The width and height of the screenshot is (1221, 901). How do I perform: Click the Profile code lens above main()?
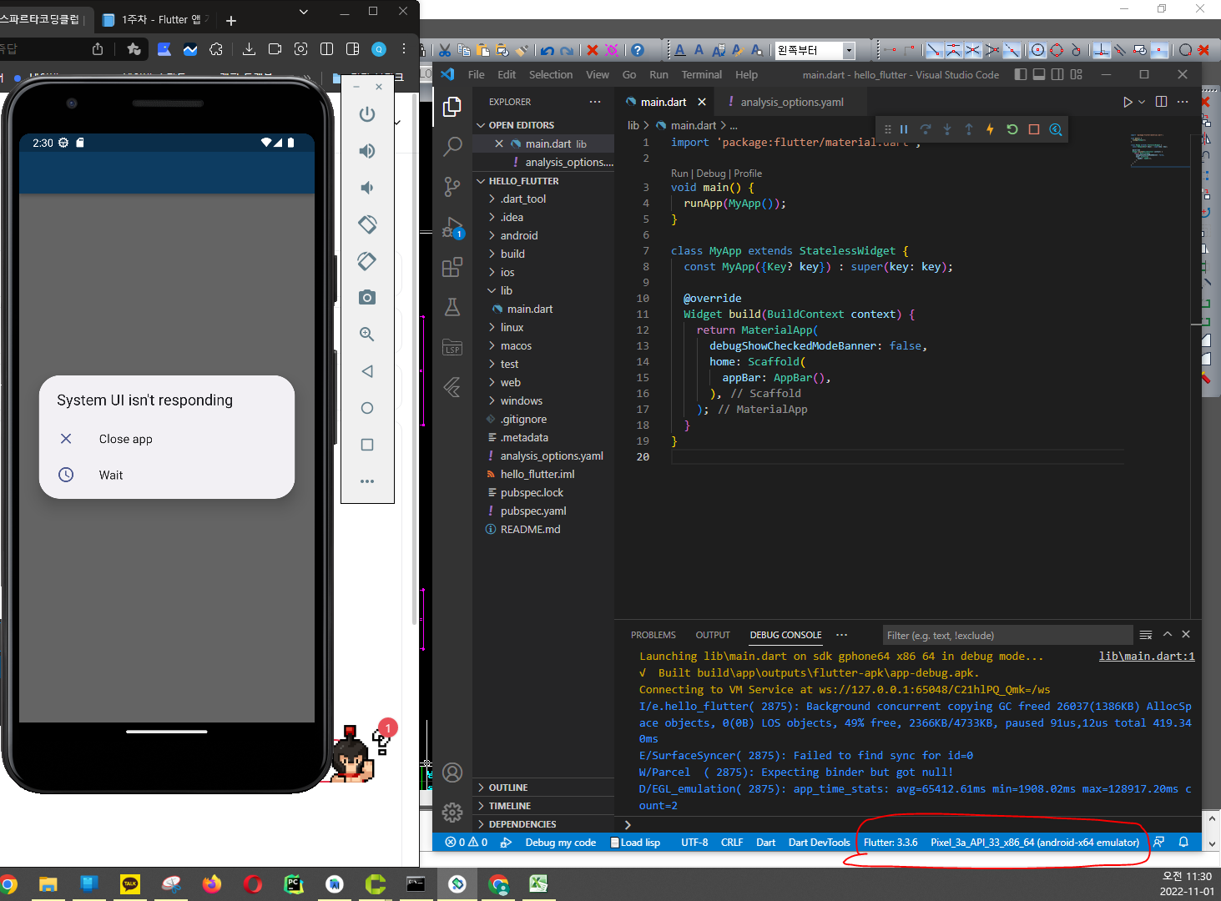748,174
